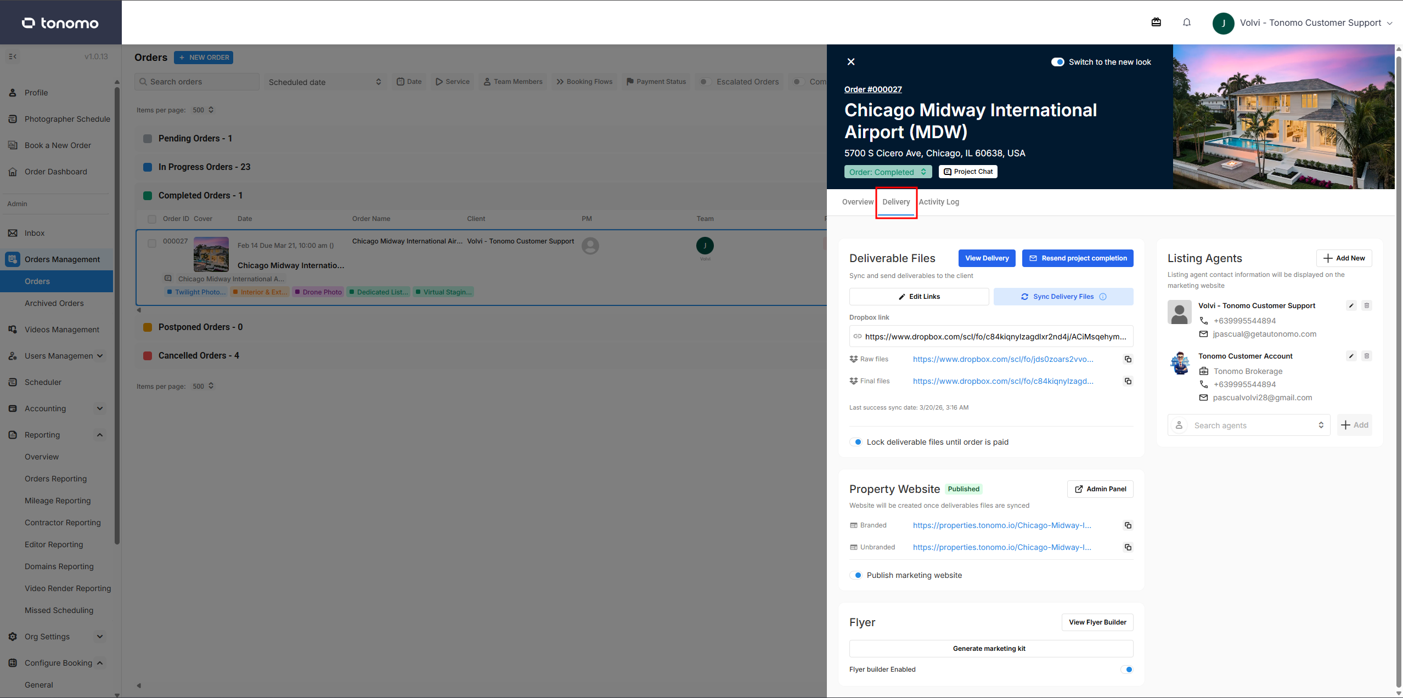Expand the Accounting menu
The image size is (1403, 698).
tap(100, 408)
